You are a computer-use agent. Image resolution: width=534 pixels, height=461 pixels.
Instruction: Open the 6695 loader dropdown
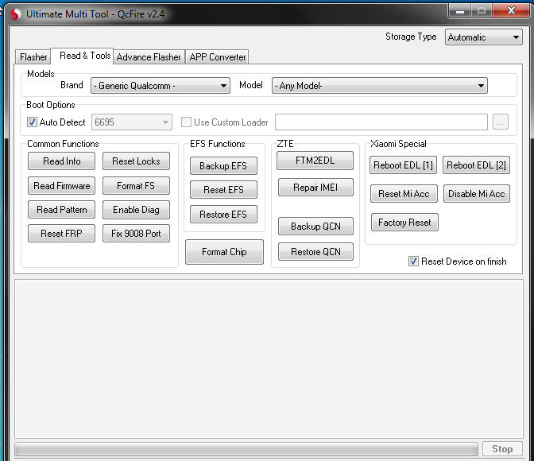tap(131, 122)
